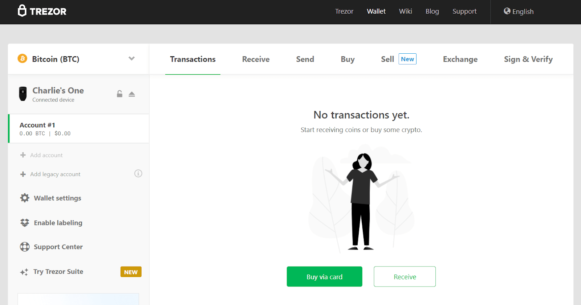This screenshot has width=581, height=305.
Task: Click the device lock icon
Action: (x=119, y=94)
